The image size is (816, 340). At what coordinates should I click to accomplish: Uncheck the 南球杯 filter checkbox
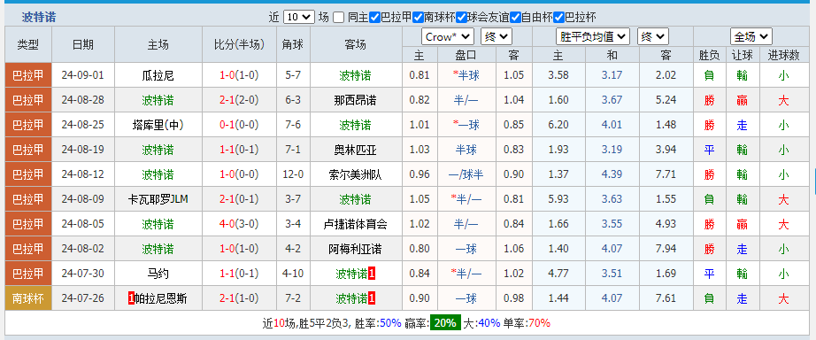click(x=418, y=17)
